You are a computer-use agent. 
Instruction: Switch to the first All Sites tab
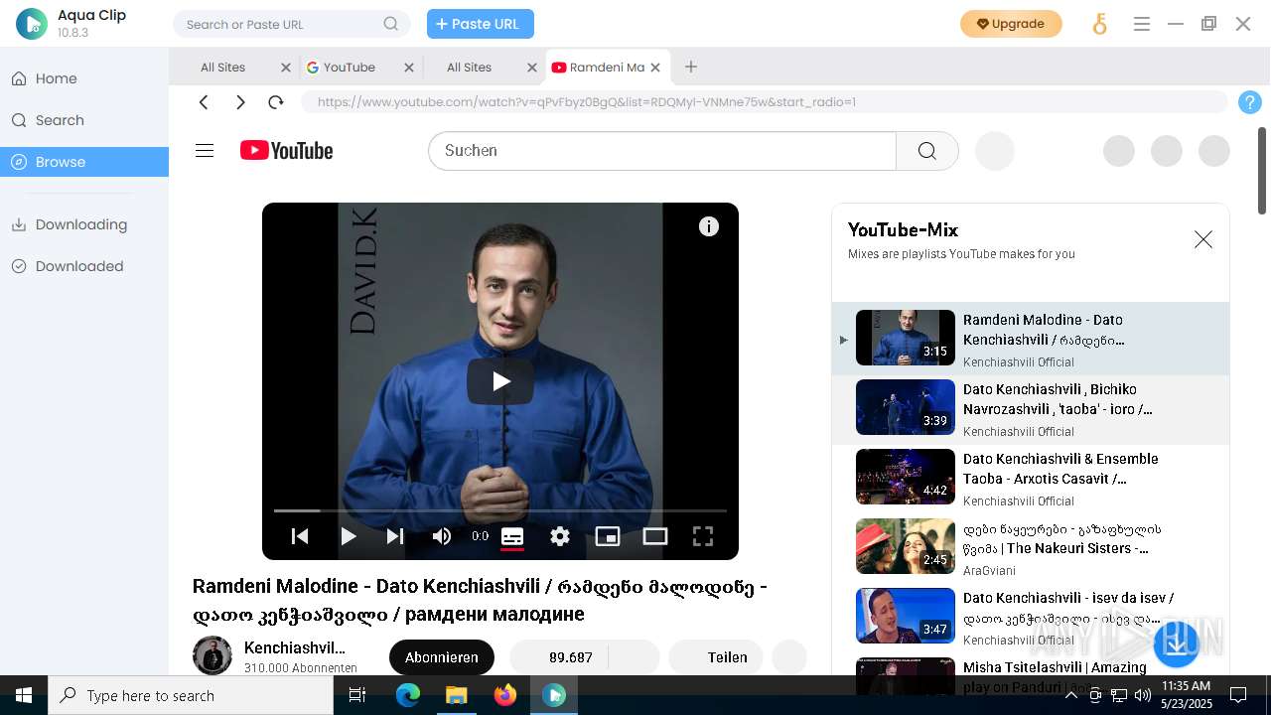tap(223, 68)
